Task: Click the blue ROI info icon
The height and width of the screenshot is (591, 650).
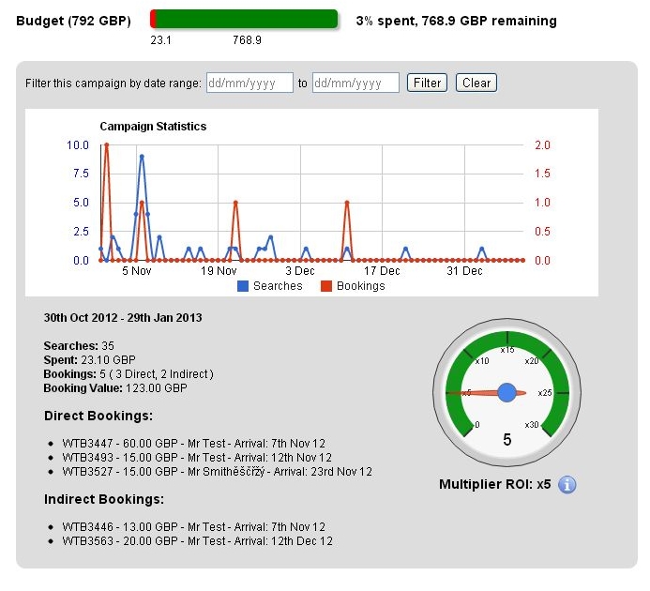Action: pyautogui.click(x=567, y=485)
